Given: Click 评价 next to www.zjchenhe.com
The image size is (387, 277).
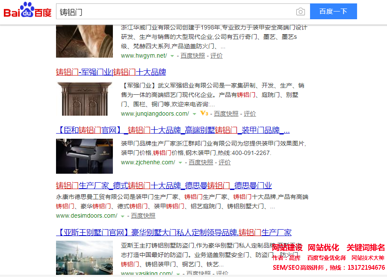Looking at the screenshot, I should (x=225, y=163).
